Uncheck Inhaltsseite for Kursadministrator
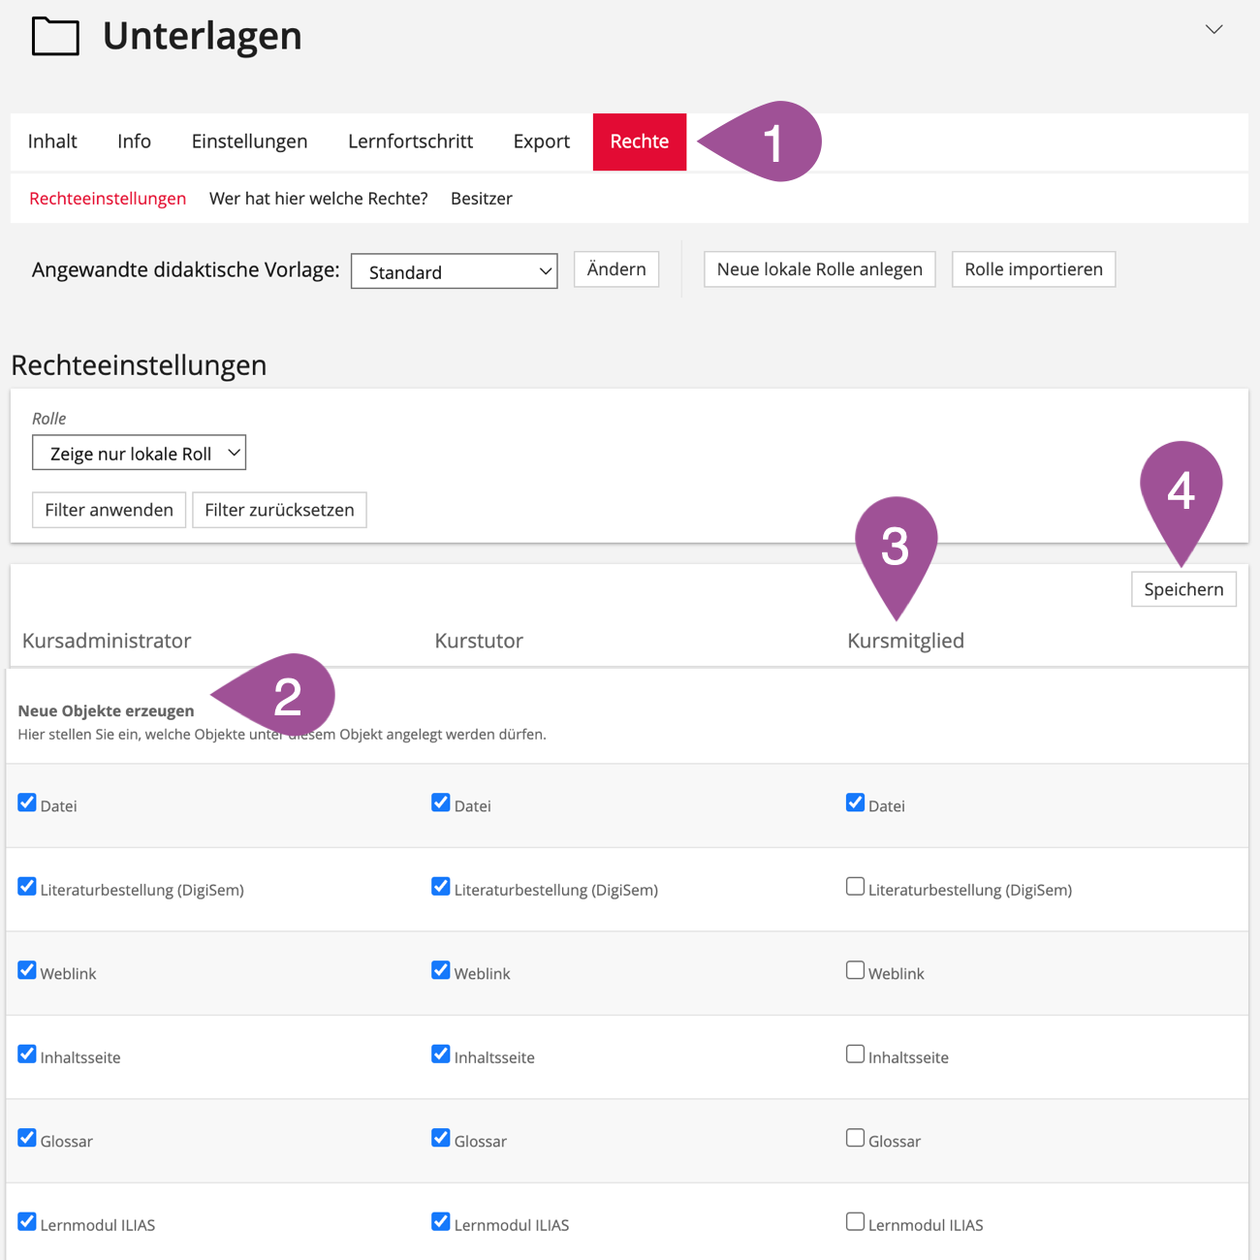Image resolution: width=1260 pixels, height=1260 pixels. pyautogui.click(x=27, y=1055)
